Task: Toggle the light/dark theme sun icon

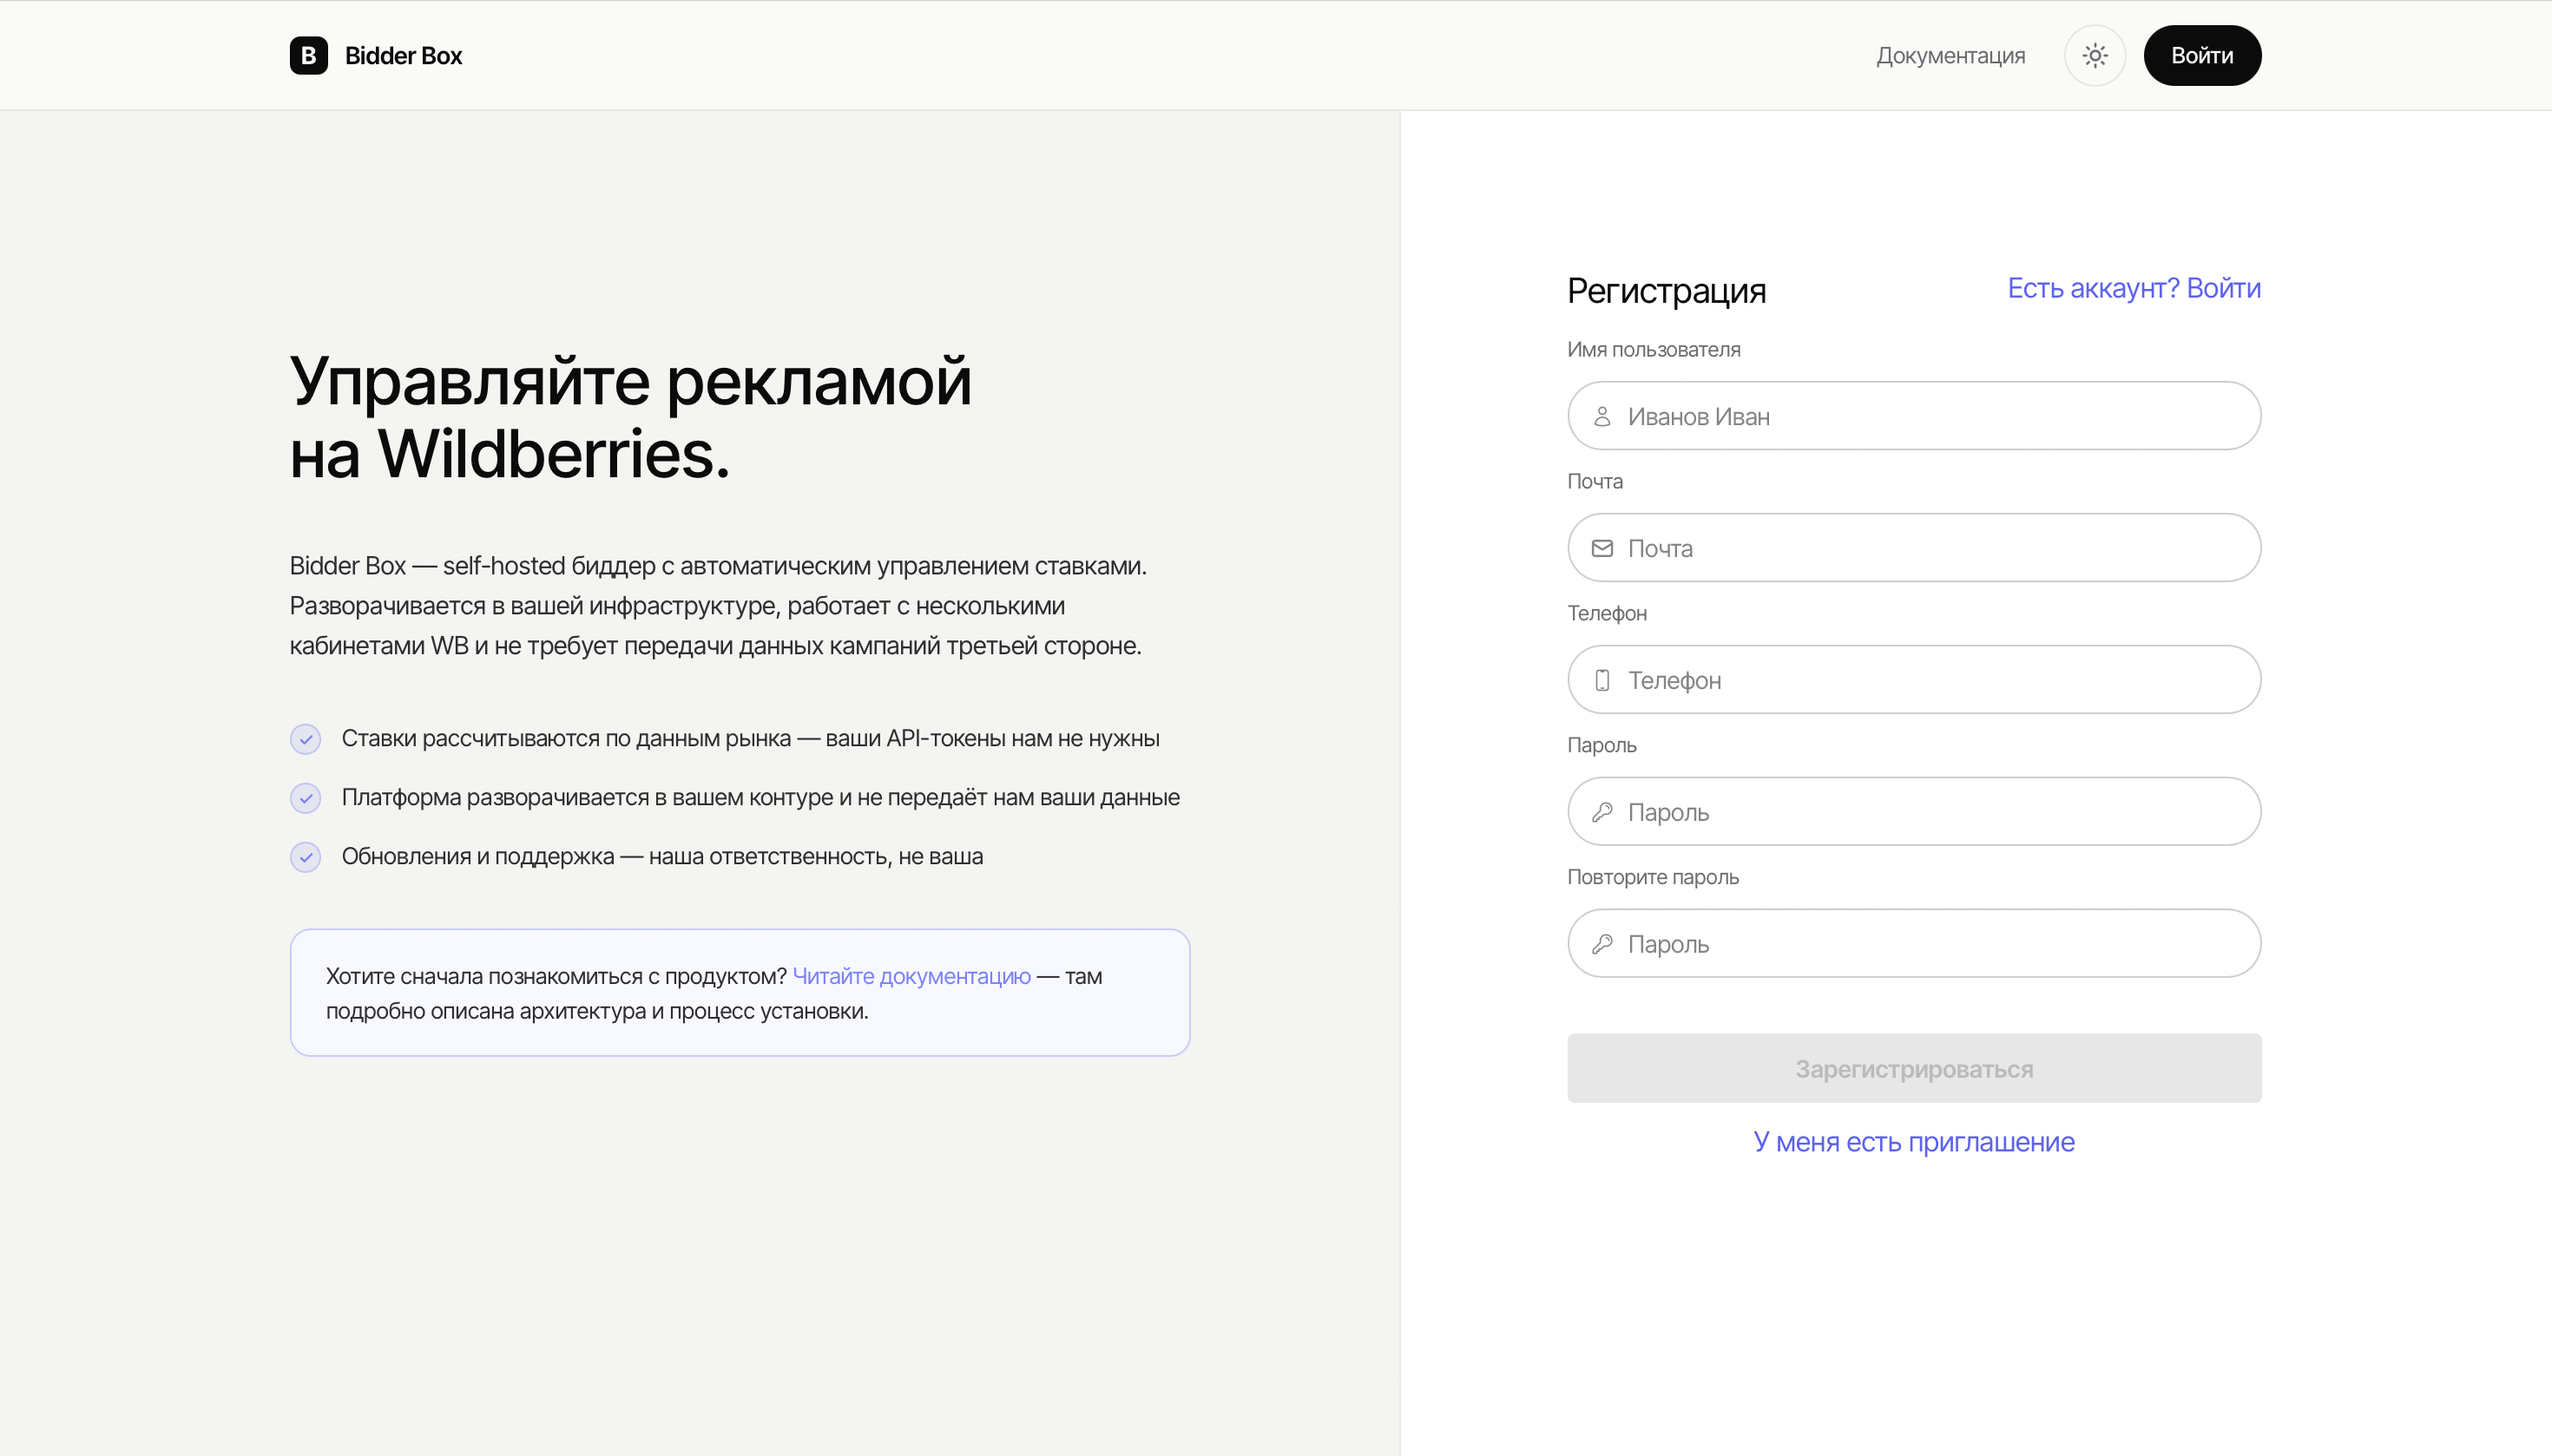Action: (x=2094, y=55)
